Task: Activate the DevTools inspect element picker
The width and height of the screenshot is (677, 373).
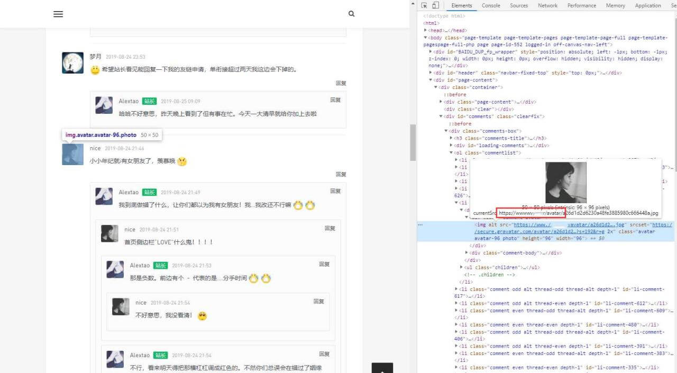Action: click(424, 5)
